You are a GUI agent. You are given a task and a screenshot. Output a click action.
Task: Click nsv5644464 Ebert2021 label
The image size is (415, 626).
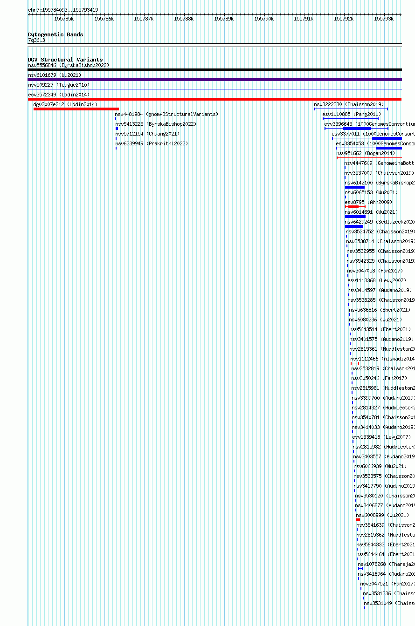click(386, 554)
